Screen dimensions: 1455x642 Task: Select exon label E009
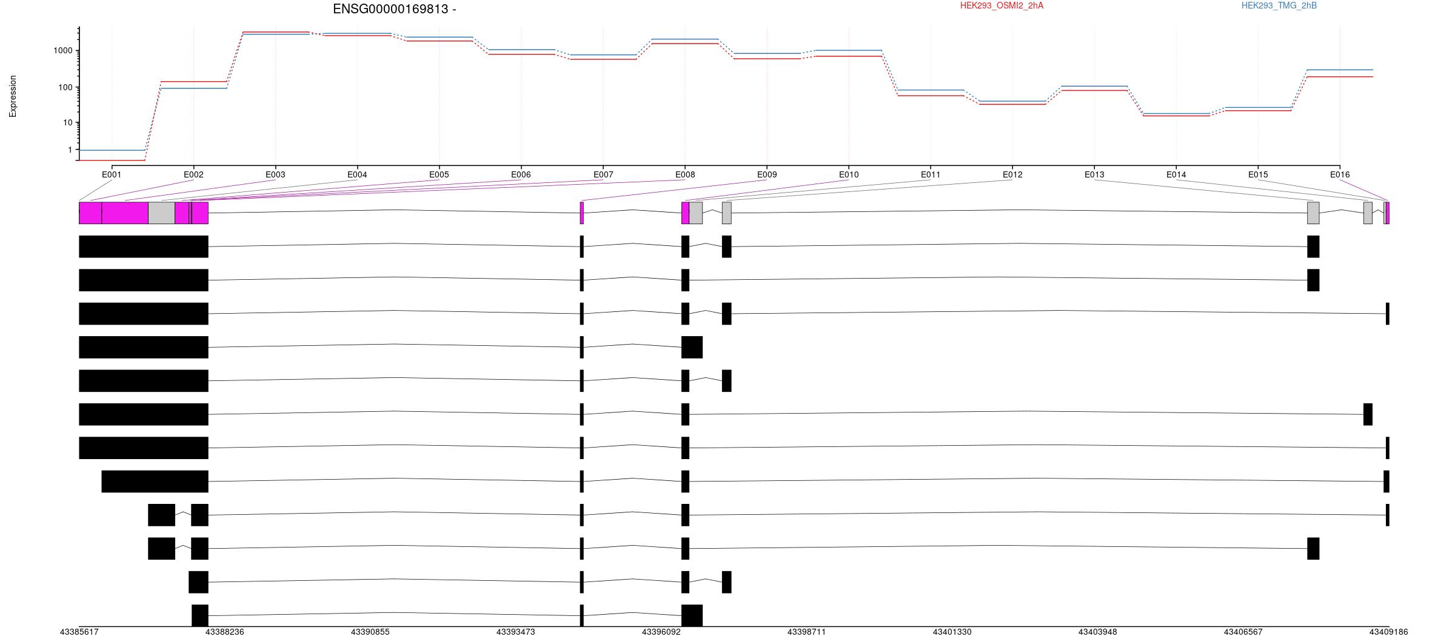767,174
